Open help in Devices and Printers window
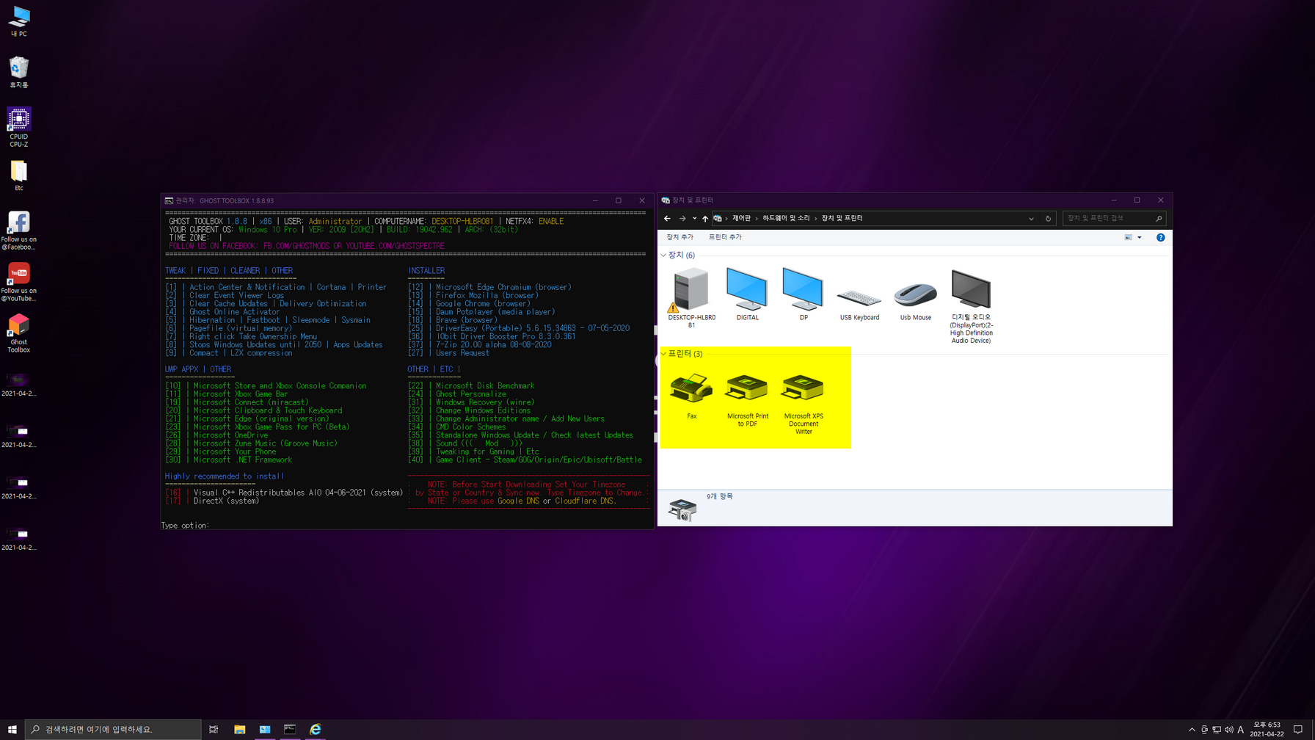 (1160, 237)
